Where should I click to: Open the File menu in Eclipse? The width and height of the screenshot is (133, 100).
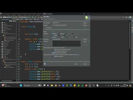[1, 15]
